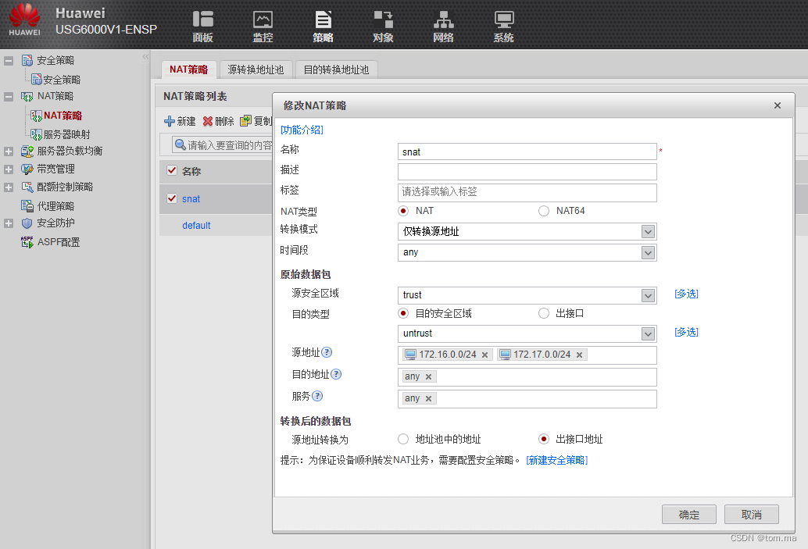The height and width of the screenshot is (549, 808).
Task: Click the ASPF配置 sidebar icon
Action: point(27,242)
